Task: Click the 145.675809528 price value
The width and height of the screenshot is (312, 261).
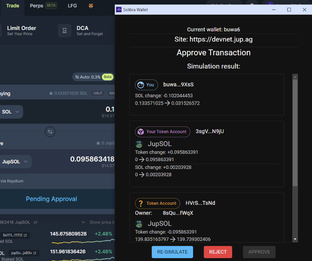Action: point(68,234)
